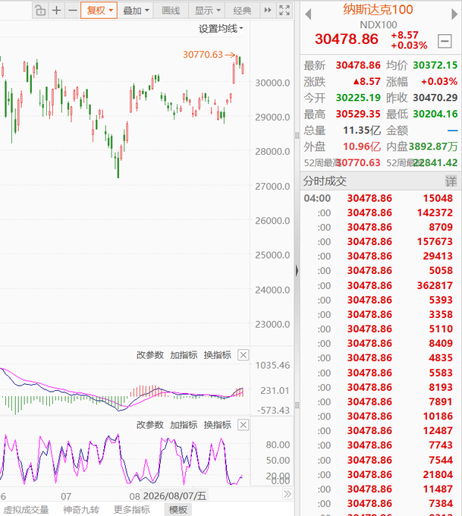
Task: Open the 显示 dropdown
Action: coord(207,11)
